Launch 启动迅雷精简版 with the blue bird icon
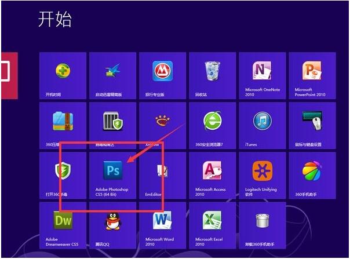Viewport: 350px width, 259px height. (x=113, y=76)
